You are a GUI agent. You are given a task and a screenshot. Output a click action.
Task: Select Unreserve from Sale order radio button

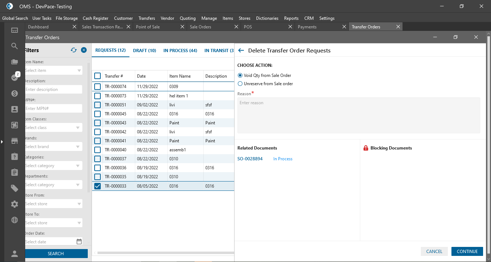(240, 84)
